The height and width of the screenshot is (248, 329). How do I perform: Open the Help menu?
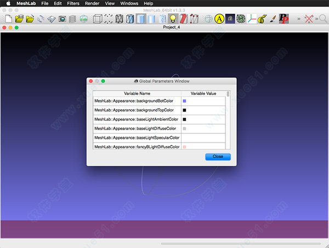pyautogui.click(x=149, y=3)
